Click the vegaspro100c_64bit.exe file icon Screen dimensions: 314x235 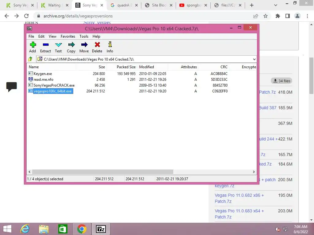(x=30, y=91)
